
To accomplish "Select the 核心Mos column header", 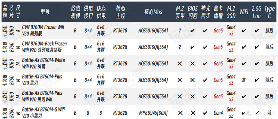I will pyautogui.click(x=153, y=12).
